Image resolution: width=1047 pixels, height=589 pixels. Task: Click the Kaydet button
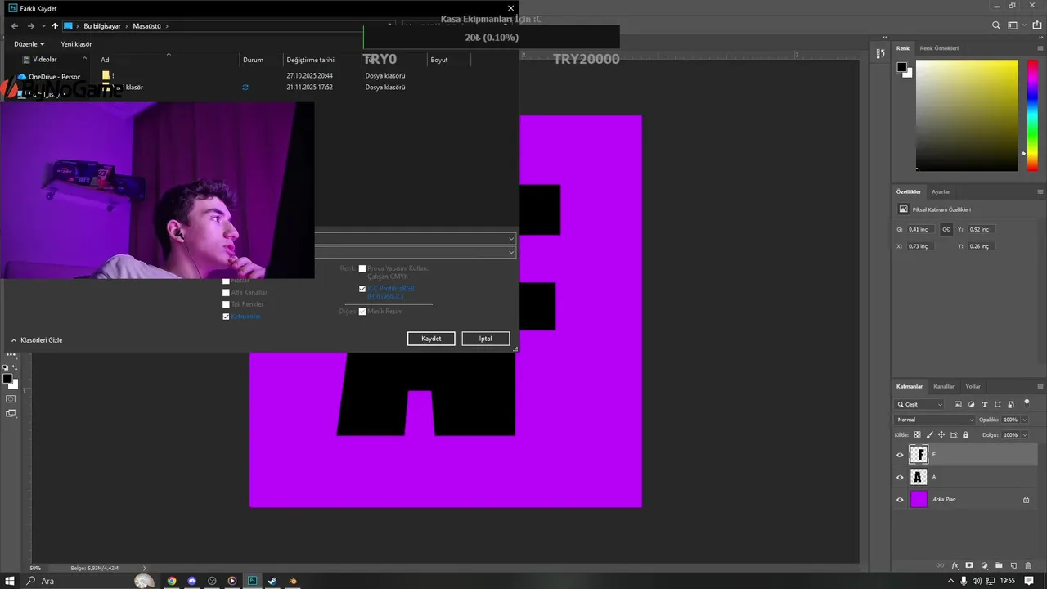coord(431,339)
